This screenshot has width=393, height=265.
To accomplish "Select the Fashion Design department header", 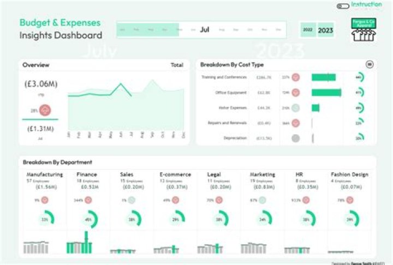I will pyautogui.click(x=349, y=174).
